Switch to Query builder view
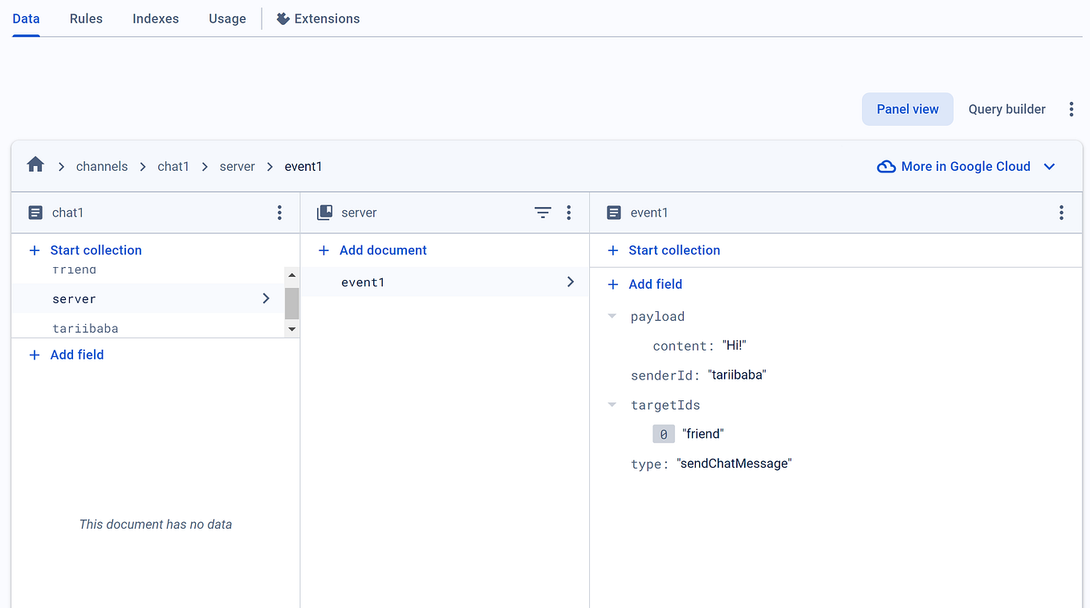Viewport: 1090px width, 608px height. (x=1007, y=109)
